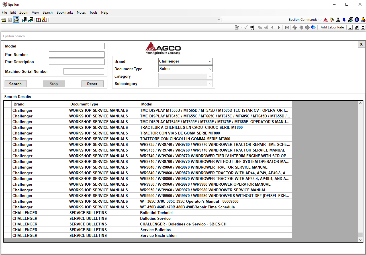This screenshot has width=366, height=255.
Task: Click the Search button
Action: coord(15,84)
